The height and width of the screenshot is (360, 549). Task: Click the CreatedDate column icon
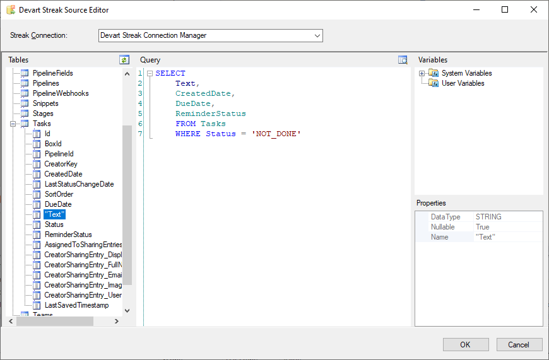37,174
